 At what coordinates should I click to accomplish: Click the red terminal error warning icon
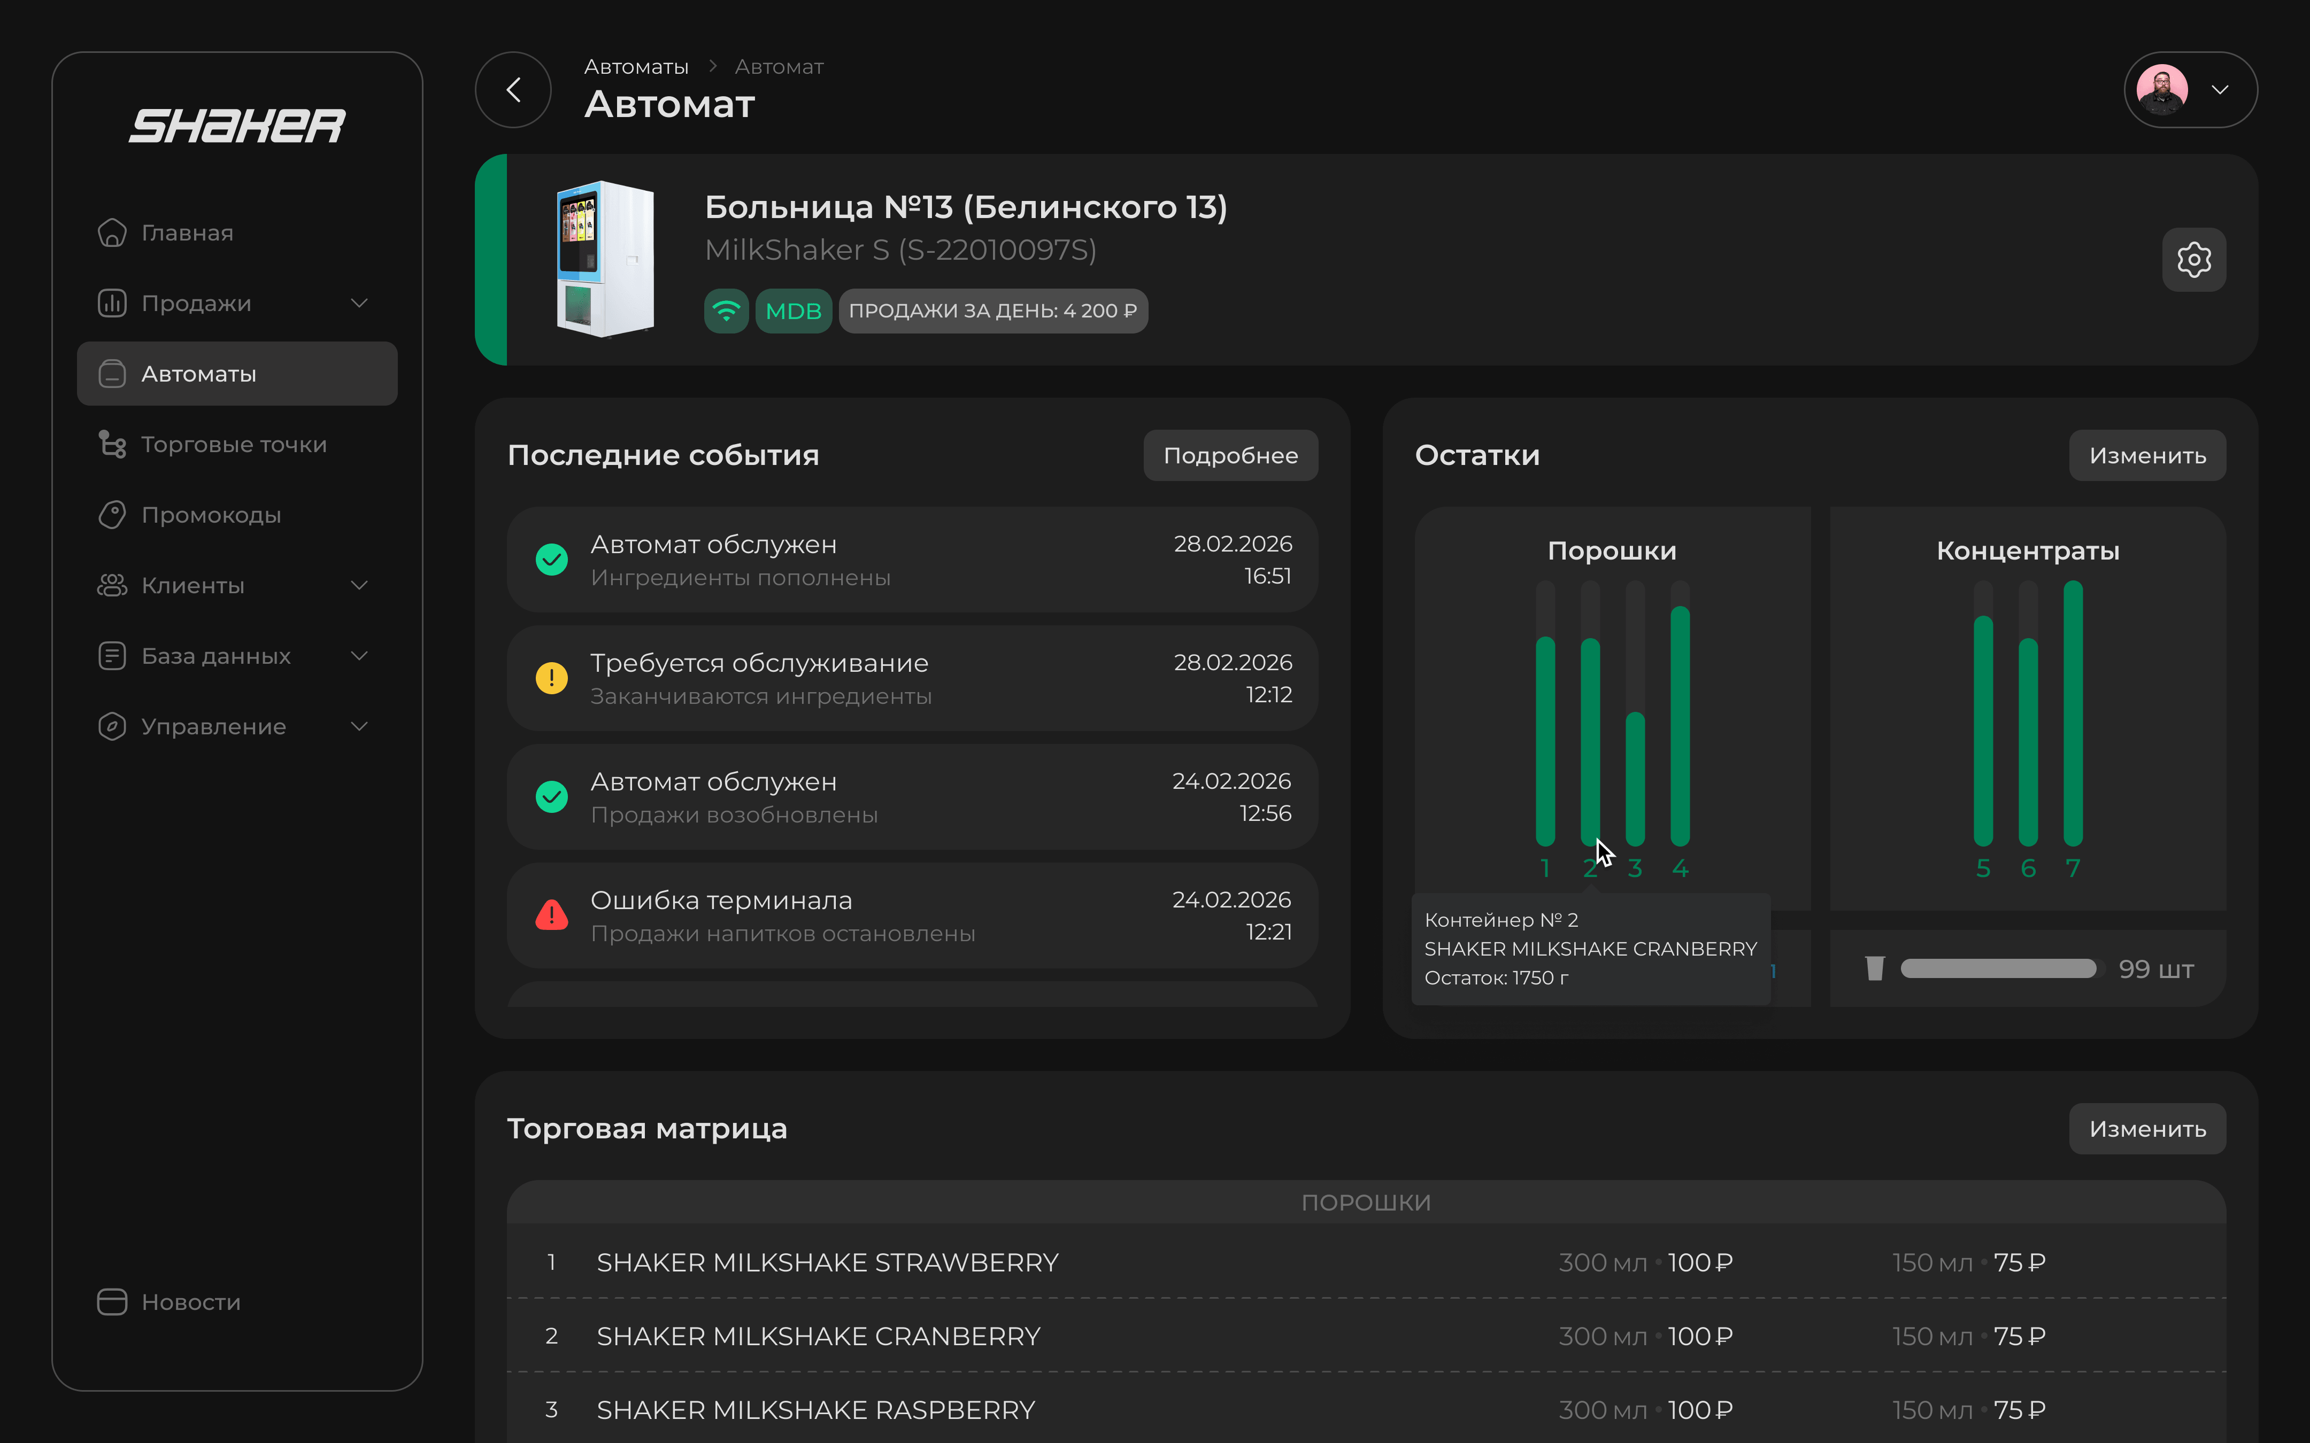coord(552,915)
